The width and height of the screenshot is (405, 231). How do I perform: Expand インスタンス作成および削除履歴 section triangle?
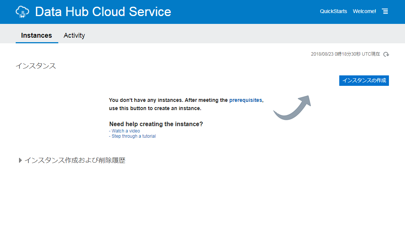(x=20, y=160)
